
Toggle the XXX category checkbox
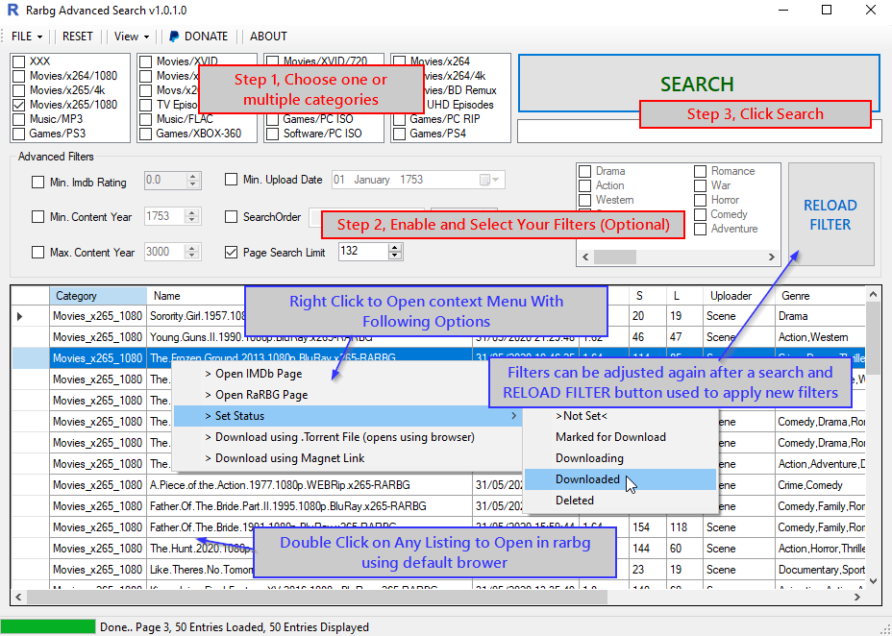click(19, 61)
